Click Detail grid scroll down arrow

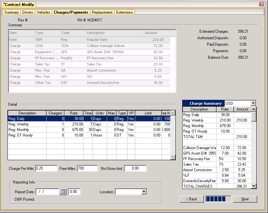click(173, 157)
